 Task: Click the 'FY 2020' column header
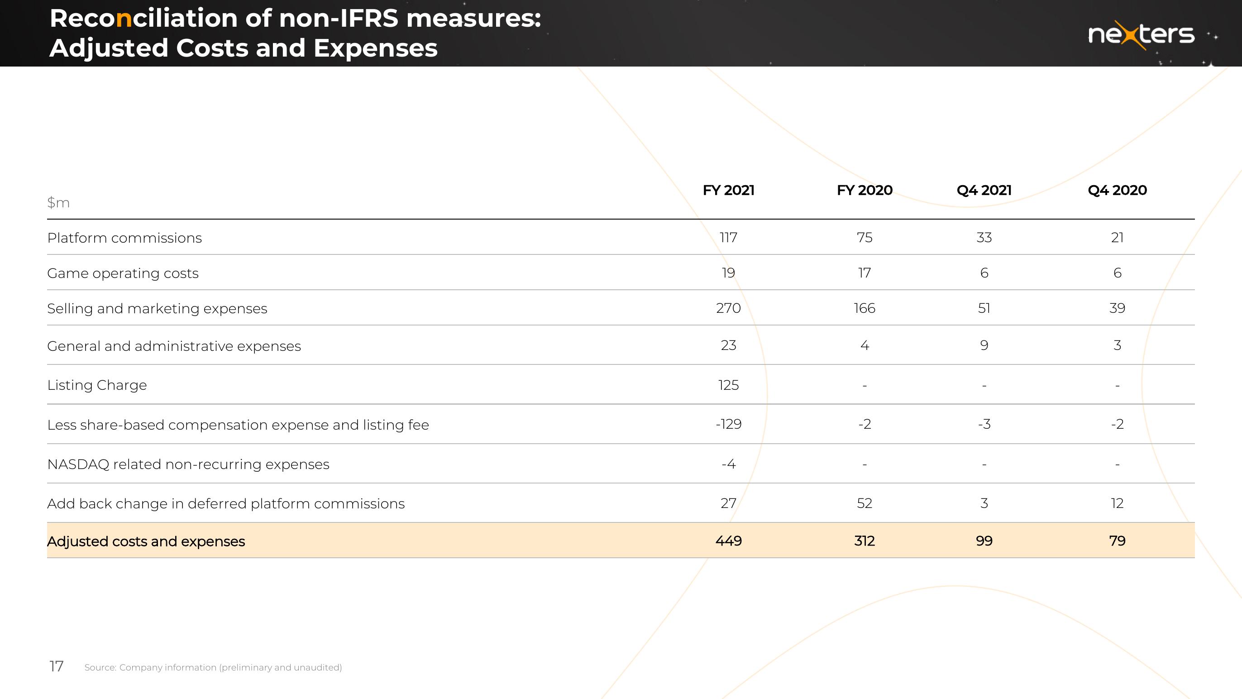(x=865, y=190)
